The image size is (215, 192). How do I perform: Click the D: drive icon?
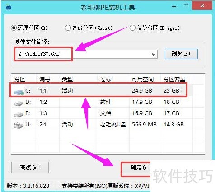[19, 103]
